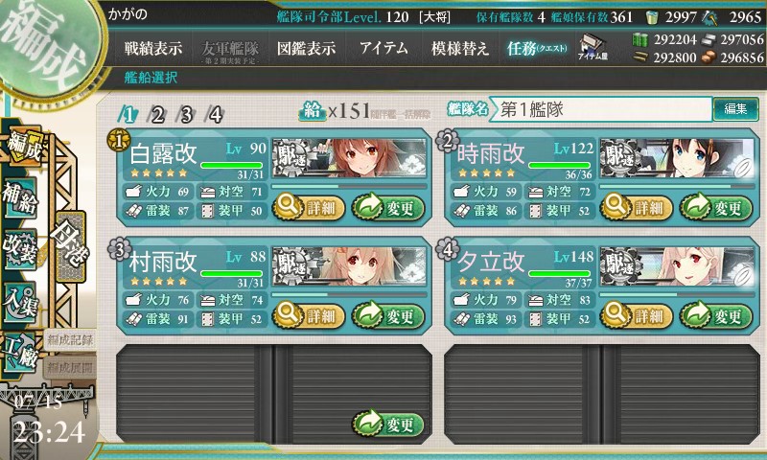767x460 pixels.
Task: Click 変更 on the empty fifth slot
Action: point(388,424)
